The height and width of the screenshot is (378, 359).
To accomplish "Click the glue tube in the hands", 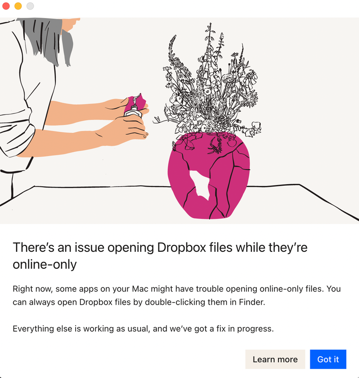I will pyautogui.click(x=133, y=110).
